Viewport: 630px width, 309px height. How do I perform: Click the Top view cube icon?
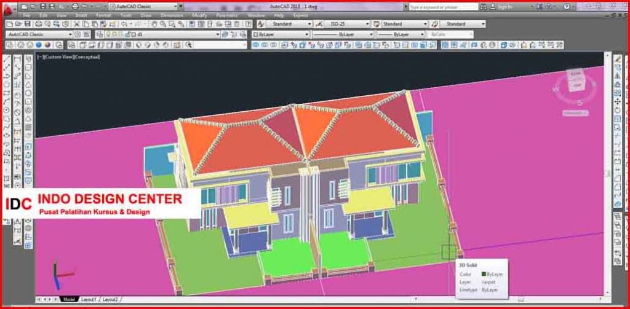(x=83, y=45)
